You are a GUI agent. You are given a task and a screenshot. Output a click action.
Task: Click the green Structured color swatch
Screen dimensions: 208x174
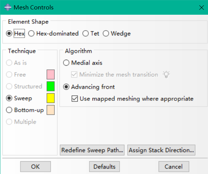[51, 86]
